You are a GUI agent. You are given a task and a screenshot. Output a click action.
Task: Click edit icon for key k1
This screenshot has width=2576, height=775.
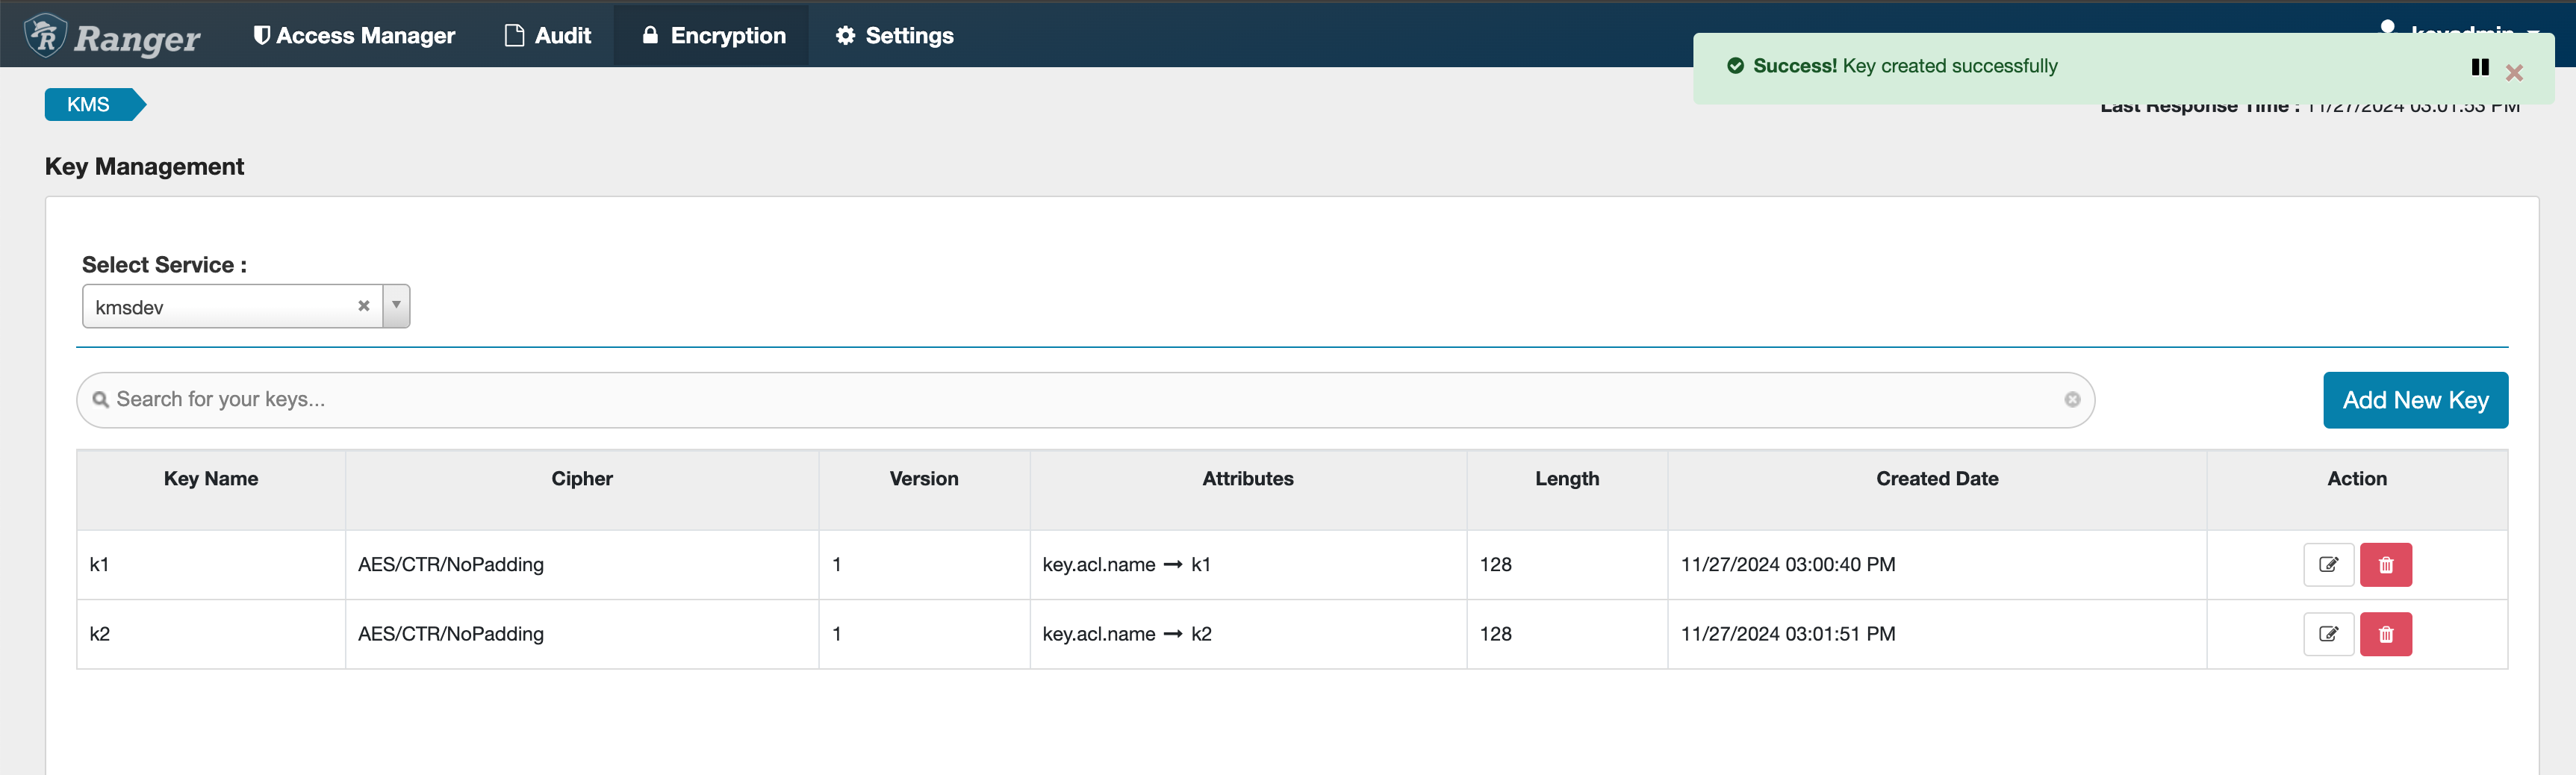click(2327, 565)
